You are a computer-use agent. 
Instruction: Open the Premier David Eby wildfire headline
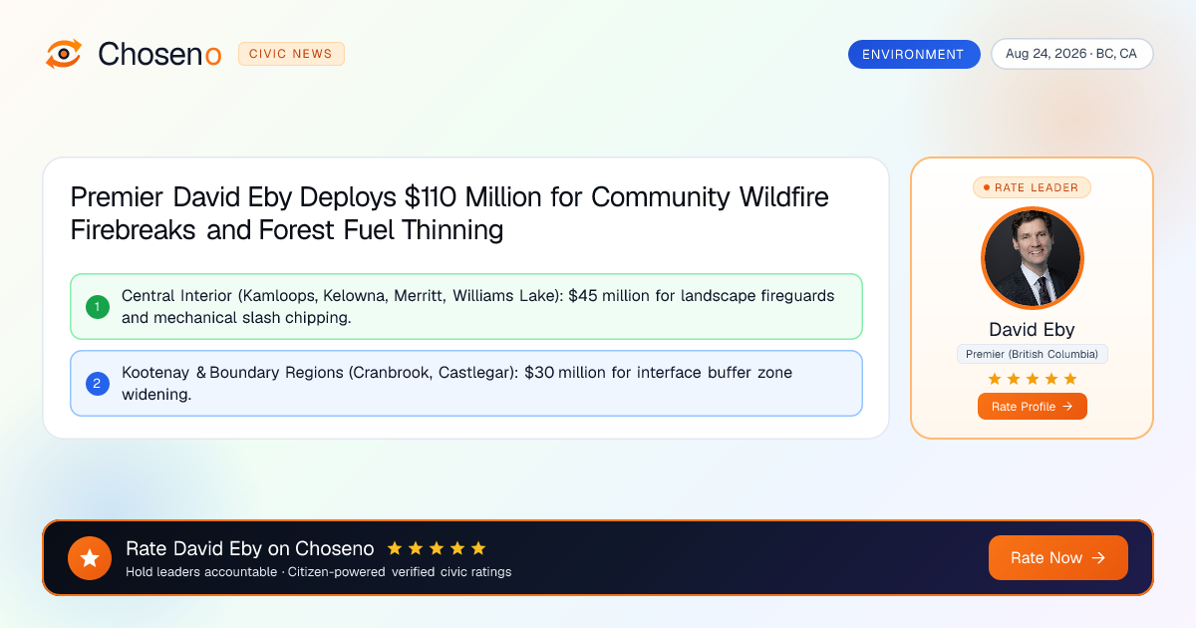(449, 213)
